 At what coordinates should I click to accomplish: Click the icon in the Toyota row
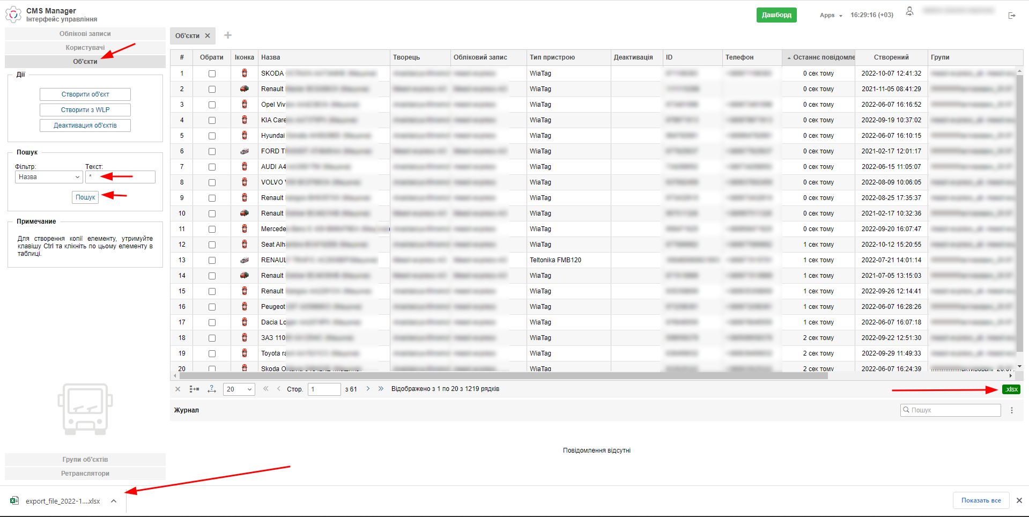click(x=245, y=353)
